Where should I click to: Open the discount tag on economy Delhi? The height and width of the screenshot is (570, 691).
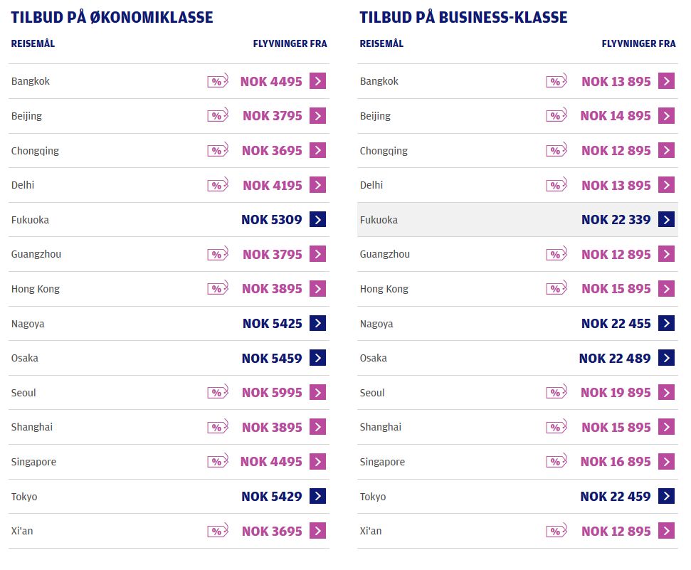218,185
